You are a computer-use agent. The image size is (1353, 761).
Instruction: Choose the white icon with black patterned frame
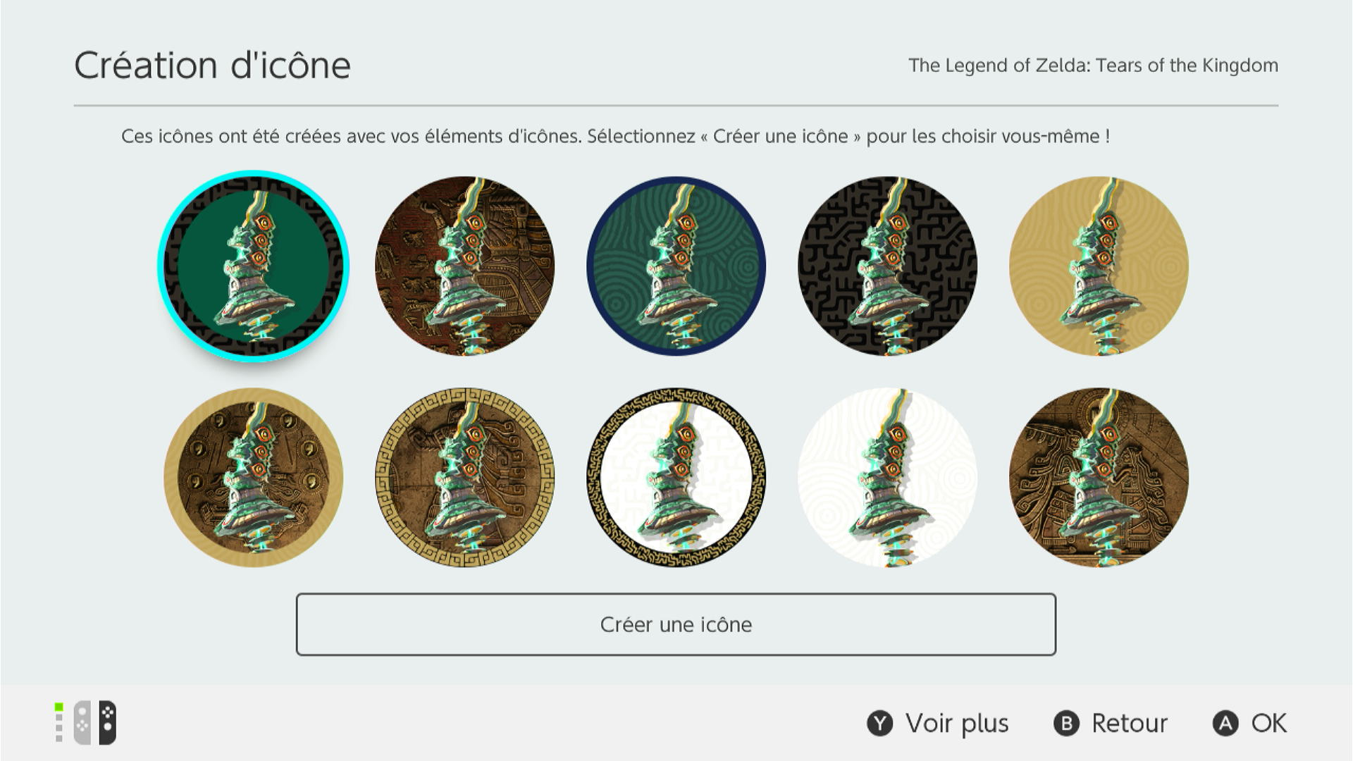[676, 478]
